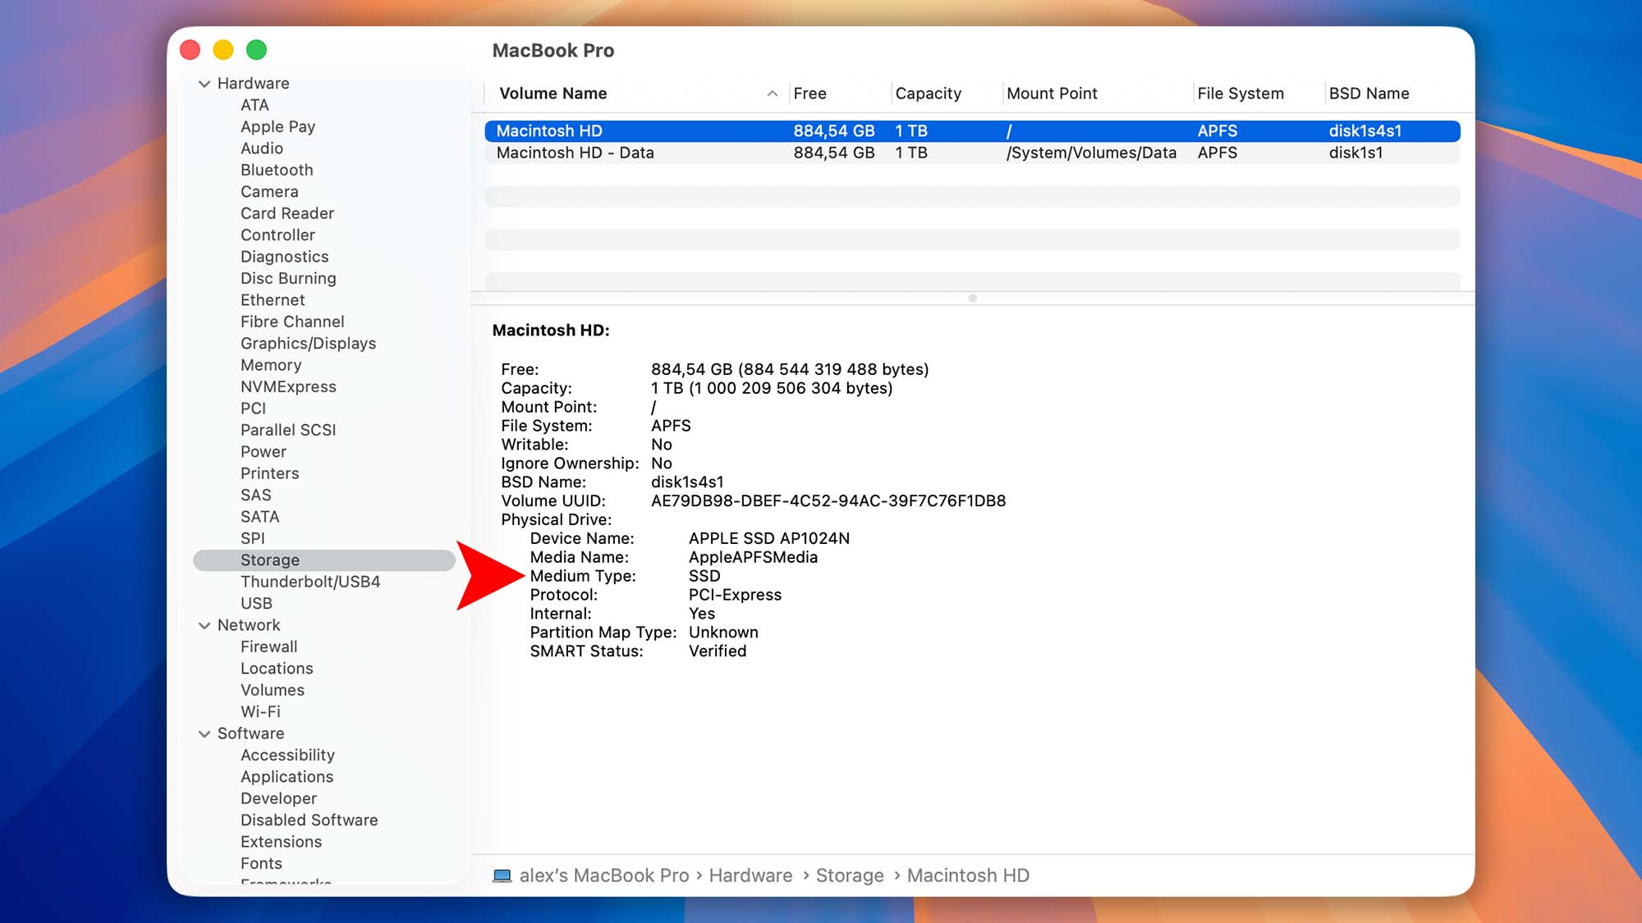Select the Macintosh HD volume row
This screenshot has width=1642, height=923.
tap(972, 131)
